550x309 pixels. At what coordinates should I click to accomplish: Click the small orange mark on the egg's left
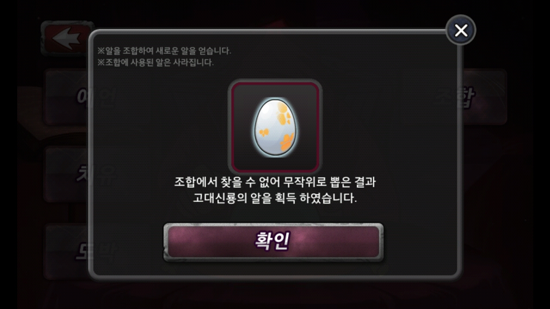tap(263, 133)
